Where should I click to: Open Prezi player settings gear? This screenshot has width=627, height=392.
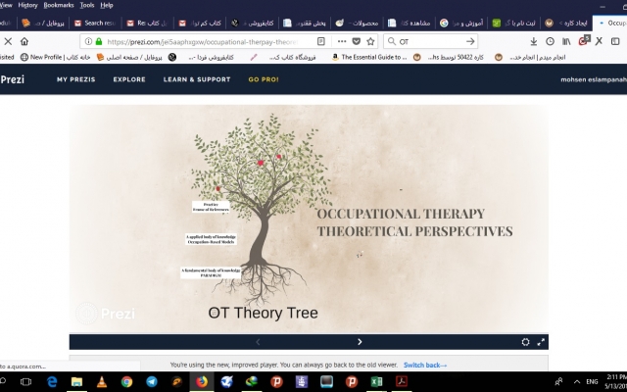coord(525,342)
